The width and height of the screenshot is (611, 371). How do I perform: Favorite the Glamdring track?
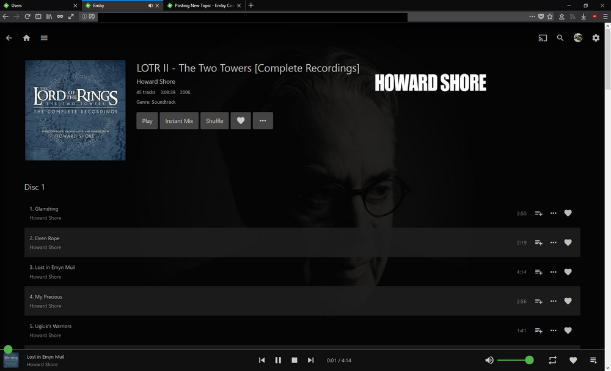pos(568,213)
